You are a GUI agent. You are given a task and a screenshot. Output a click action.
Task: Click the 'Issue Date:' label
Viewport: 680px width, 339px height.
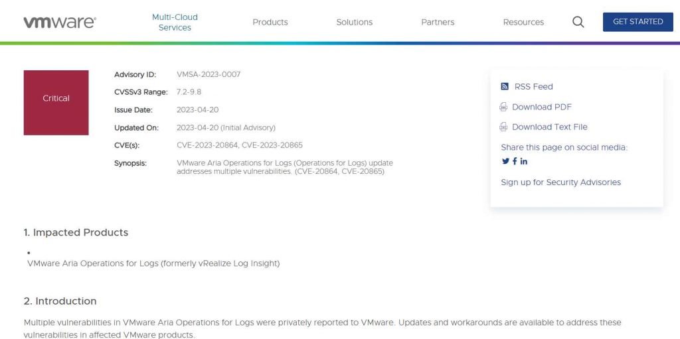point(133,110)
